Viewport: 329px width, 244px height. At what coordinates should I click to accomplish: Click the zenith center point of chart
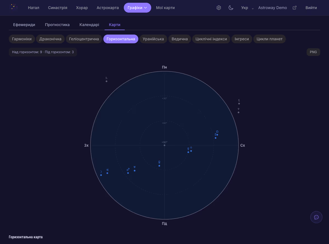pyautogui.click(x=164, y=145)
